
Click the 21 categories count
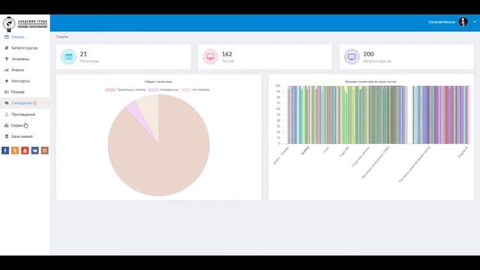(x=83, y=54)
